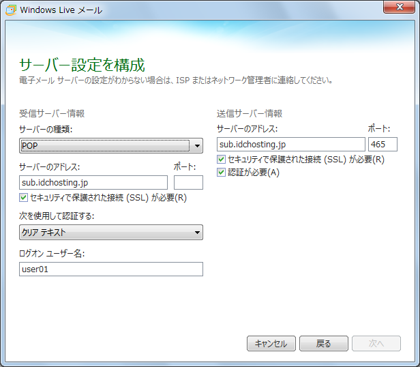Click the incoming server address field
Image resolution: width=420 pixels, height=367 pixels.
[93, 183]
